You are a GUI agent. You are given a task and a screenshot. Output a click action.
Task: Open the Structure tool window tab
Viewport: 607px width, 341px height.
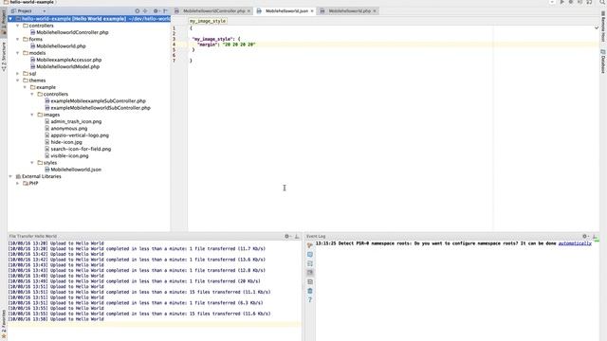[x=4, y=57]
